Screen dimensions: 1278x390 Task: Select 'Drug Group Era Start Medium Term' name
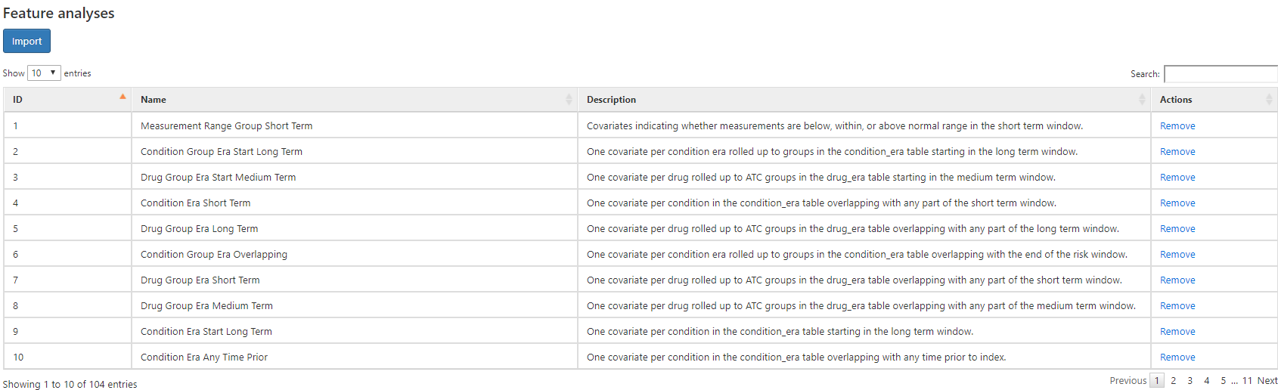pos(219,178)
